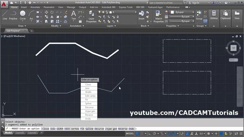Open Layer Properties manager
This screenshot has height=137, width=244.
pyautogui.click(x=91, y=17)
